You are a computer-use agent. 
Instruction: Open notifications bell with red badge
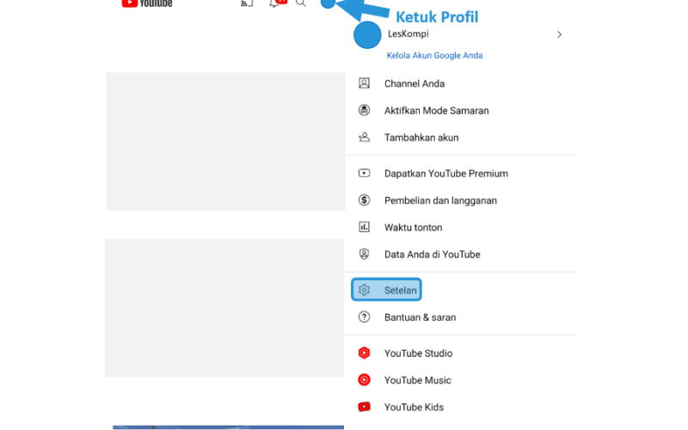point(277,3)
